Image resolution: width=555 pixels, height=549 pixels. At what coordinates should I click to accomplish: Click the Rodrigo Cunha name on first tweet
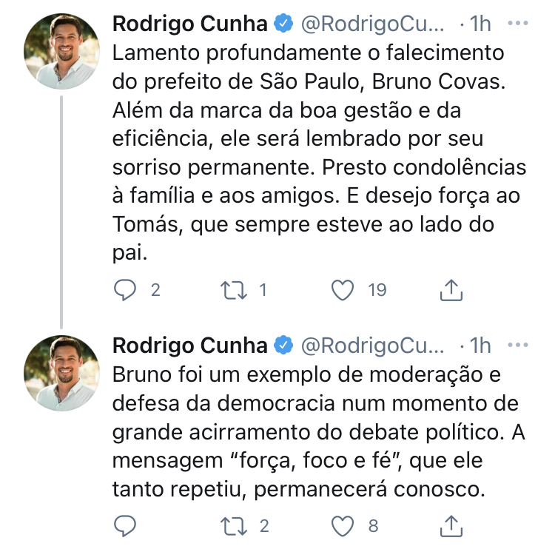(189, 24)
